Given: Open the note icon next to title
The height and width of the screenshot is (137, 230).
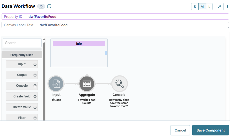Looking at the screenshot, I should click(49, 6).
